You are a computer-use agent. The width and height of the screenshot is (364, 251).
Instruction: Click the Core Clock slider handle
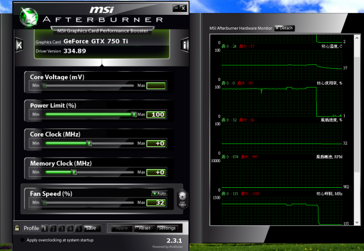coord(89,143)
